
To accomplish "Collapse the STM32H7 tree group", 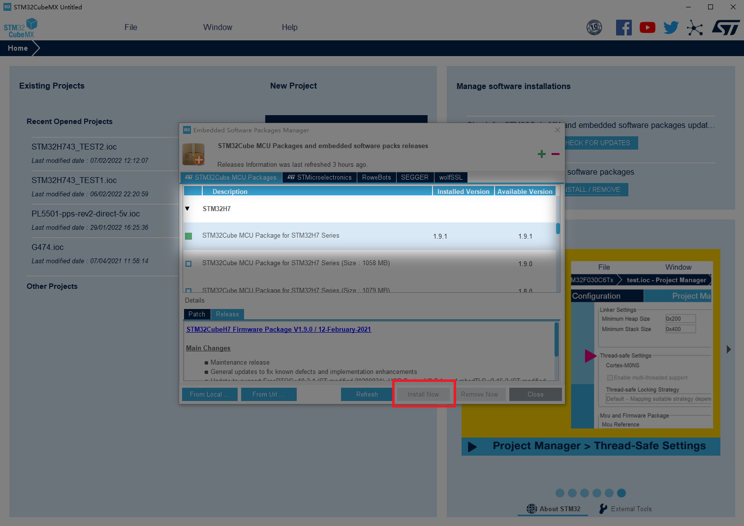I will tap(187, 209).
